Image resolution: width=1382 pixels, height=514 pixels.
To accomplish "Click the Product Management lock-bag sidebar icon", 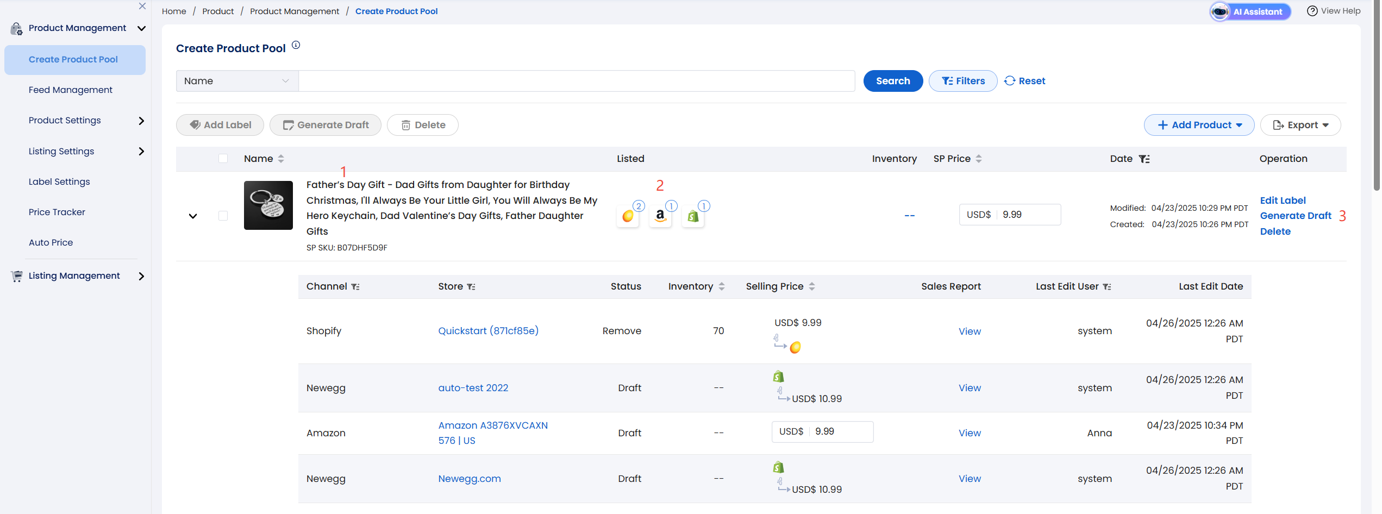I will pos(16,28).
